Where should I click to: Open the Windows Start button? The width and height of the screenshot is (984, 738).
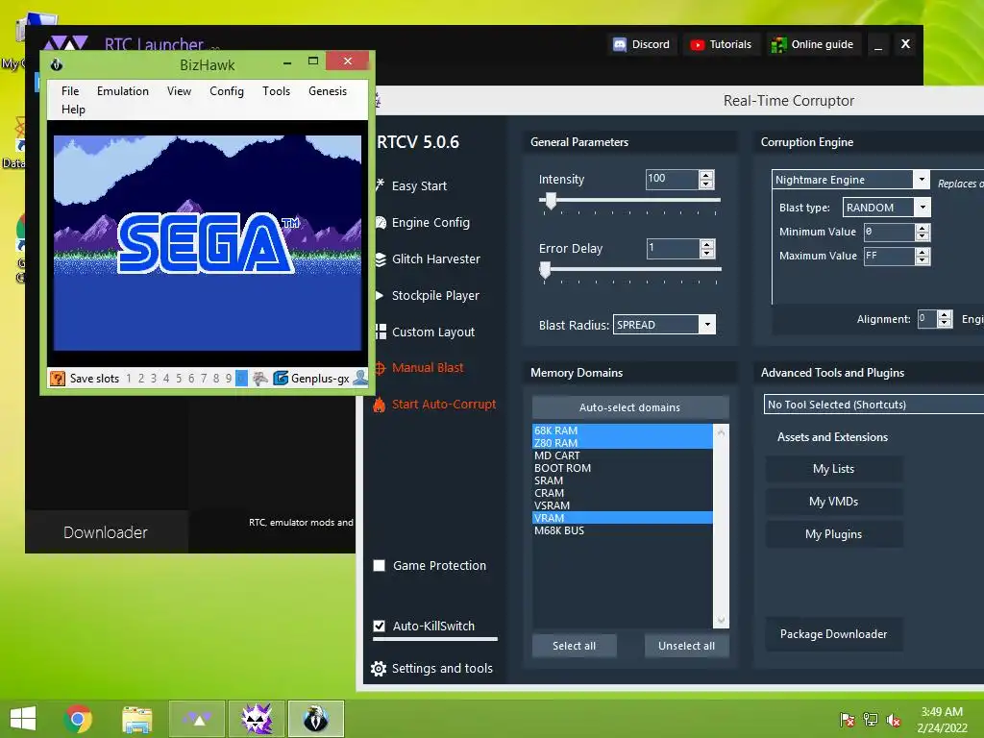coord(23,719)
